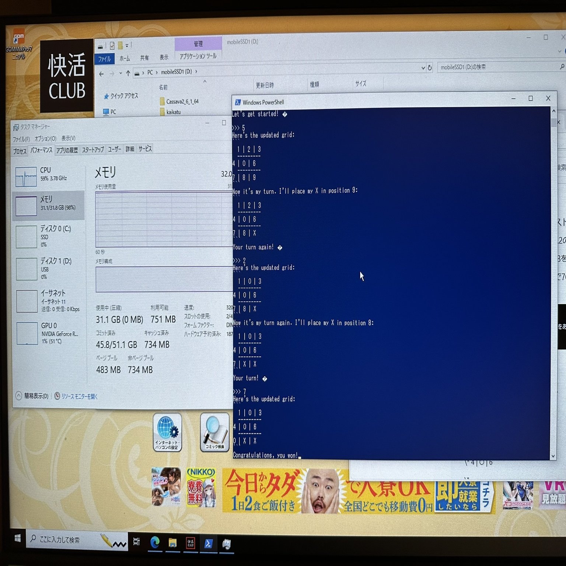Switch to the スタートアップ tab
The height and width of the screenshot is (566, 566).
93,150
